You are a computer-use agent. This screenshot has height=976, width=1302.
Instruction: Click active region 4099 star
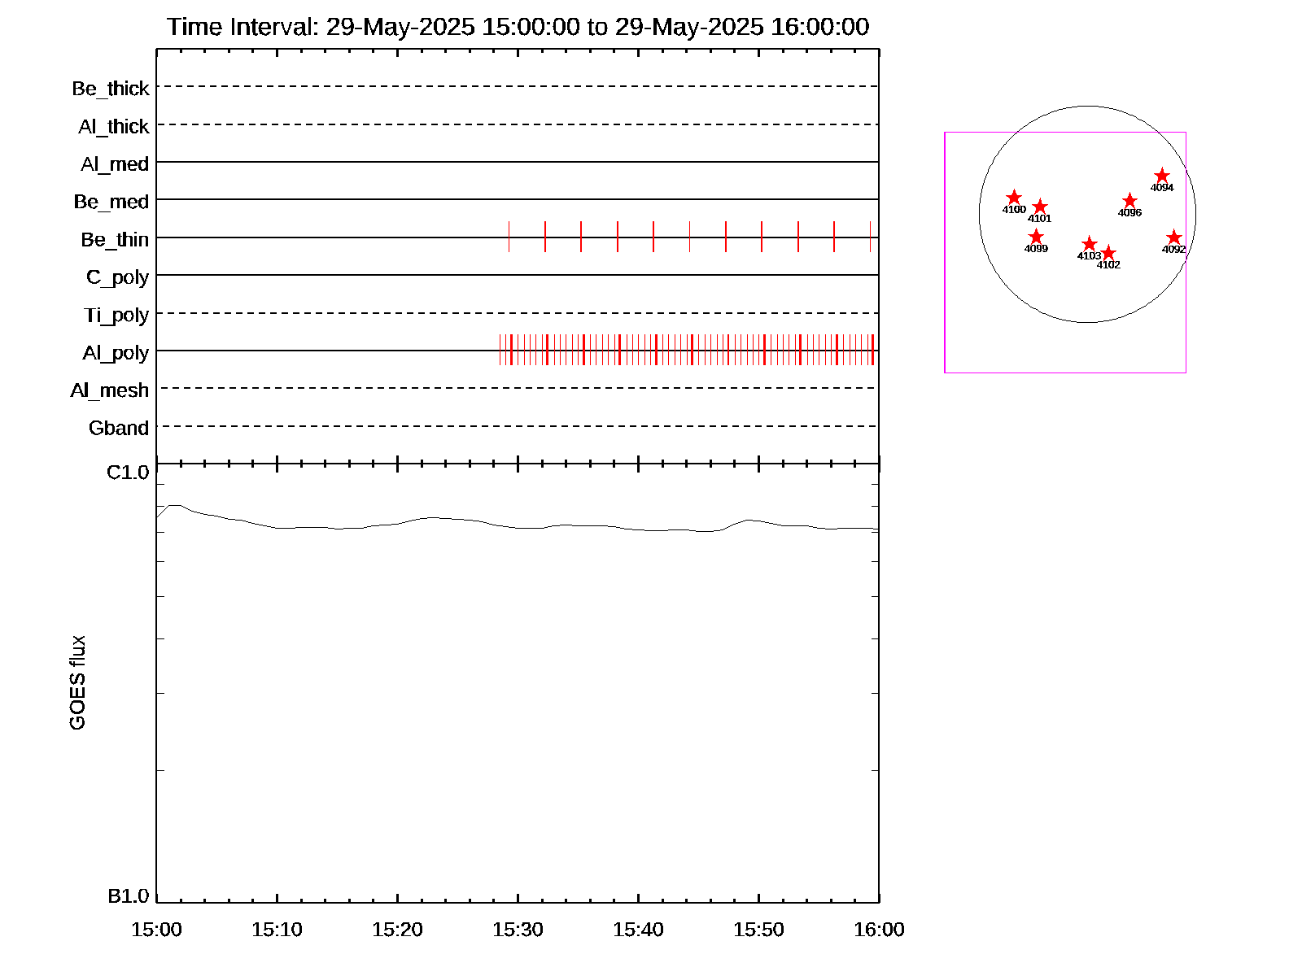(x=1035, y=237)
